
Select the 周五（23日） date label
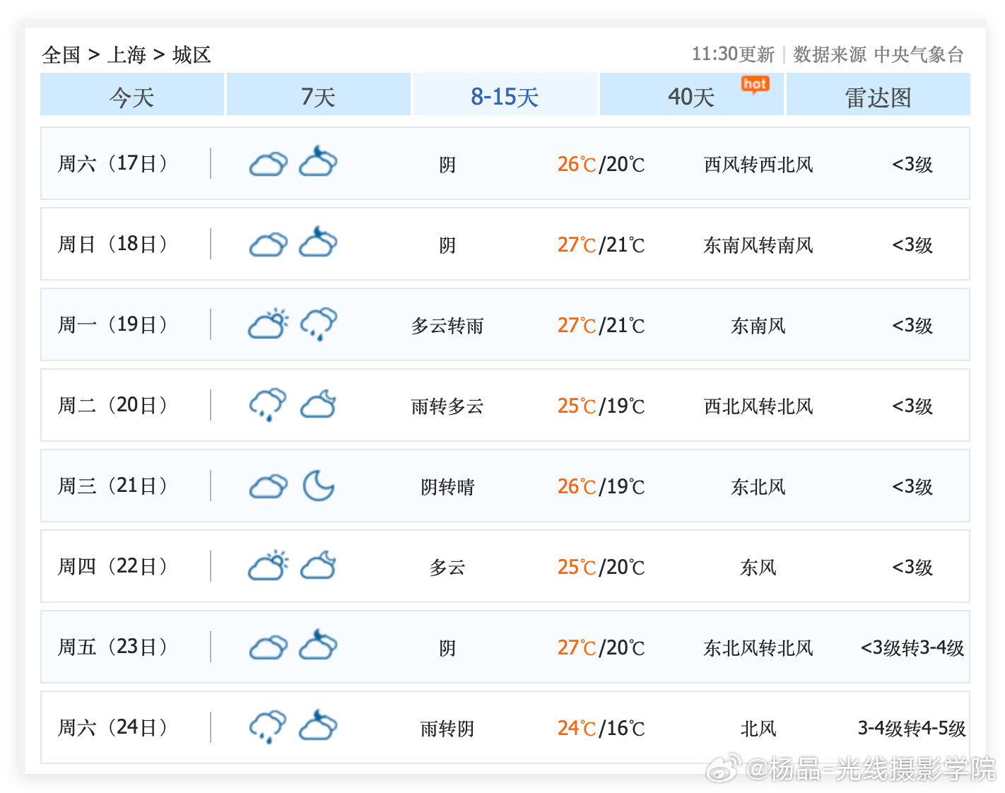pyautogui.click(x=113, y=647)
